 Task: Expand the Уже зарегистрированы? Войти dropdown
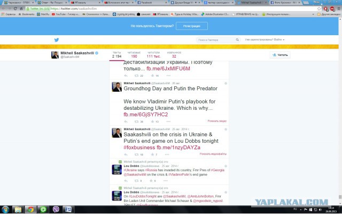coord(265,39)
